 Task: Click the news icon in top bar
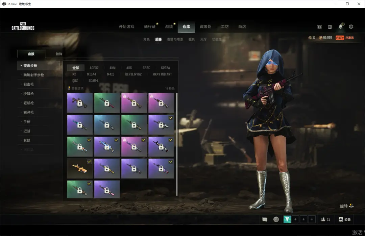coord(330,27)
